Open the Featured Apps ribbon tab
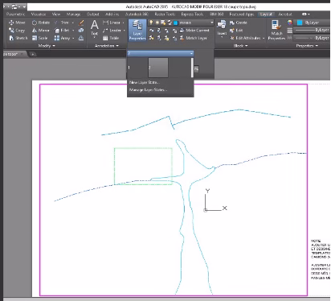The height and width of the screenshot is (301, 331). tap(242, 14)
